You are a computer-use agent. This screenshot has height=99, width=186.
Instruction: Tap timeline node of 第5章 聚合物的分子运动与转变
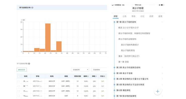[114, 85]
